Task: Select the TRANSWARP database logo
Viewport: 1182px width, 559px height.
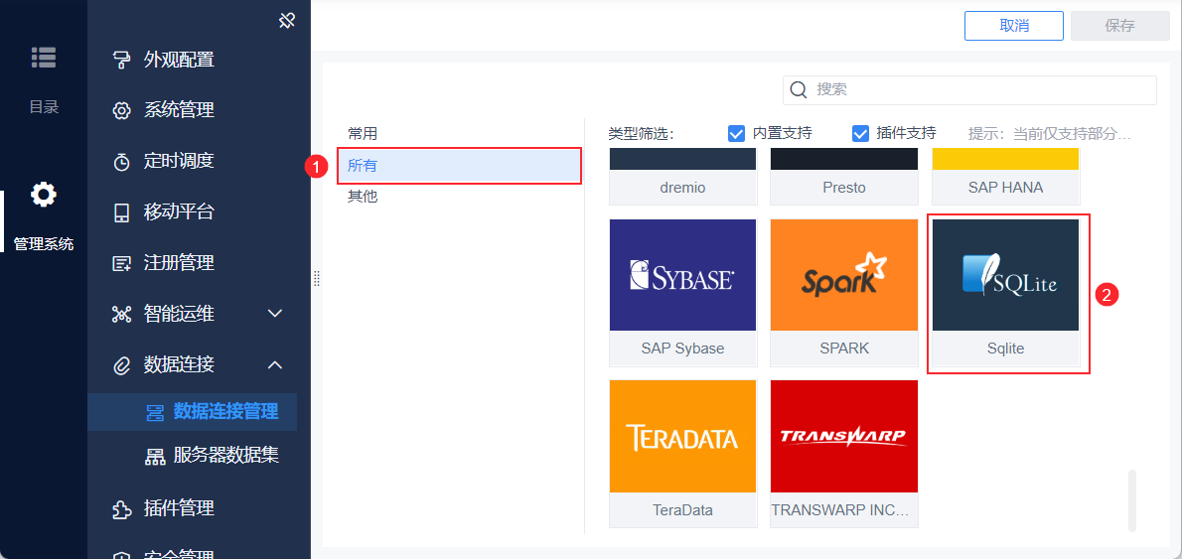Action: coord(844,436)
